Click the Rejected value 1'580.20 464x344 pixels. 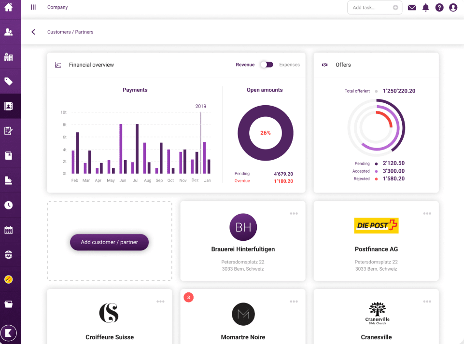pyautogui.click(x=394, y=179)
